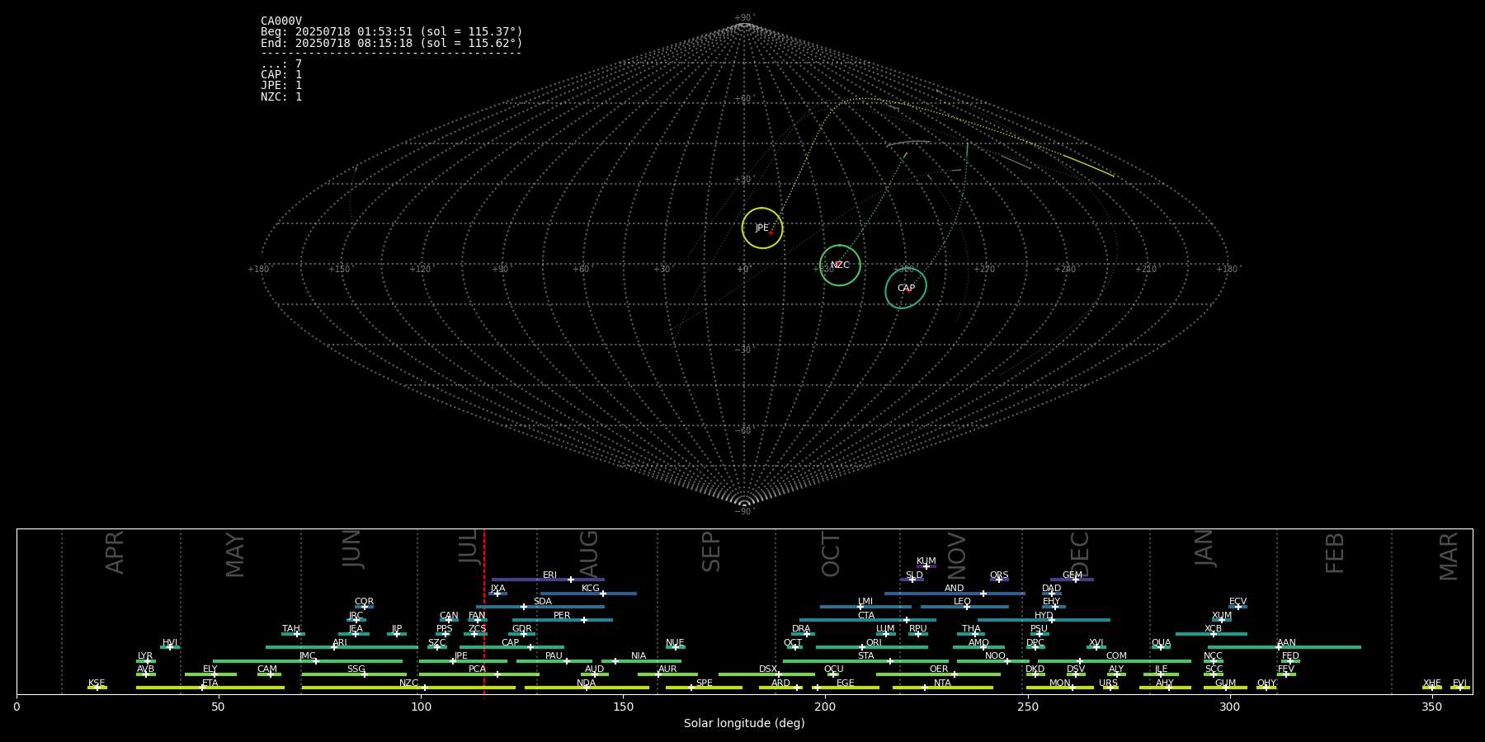The image size is (1485, 742).
Task: Click the 300 tick on solar longitude axis
Action: (x=1229, y=707)
